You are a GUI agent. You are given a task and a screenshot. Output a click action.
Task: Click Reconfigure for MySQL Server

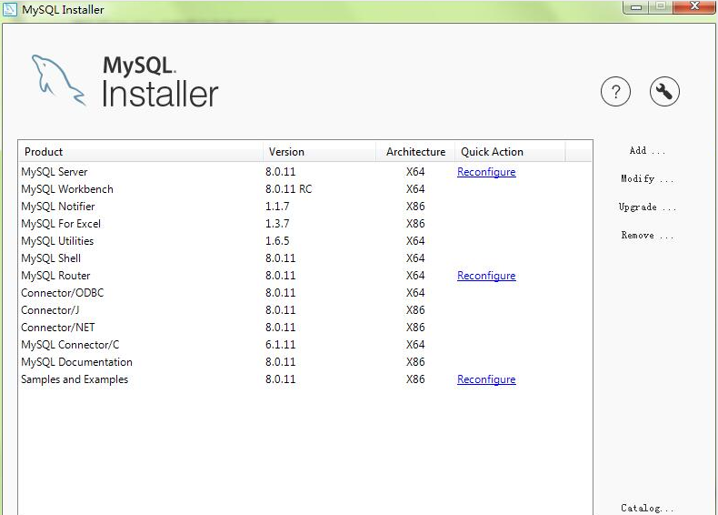[486, 172]
